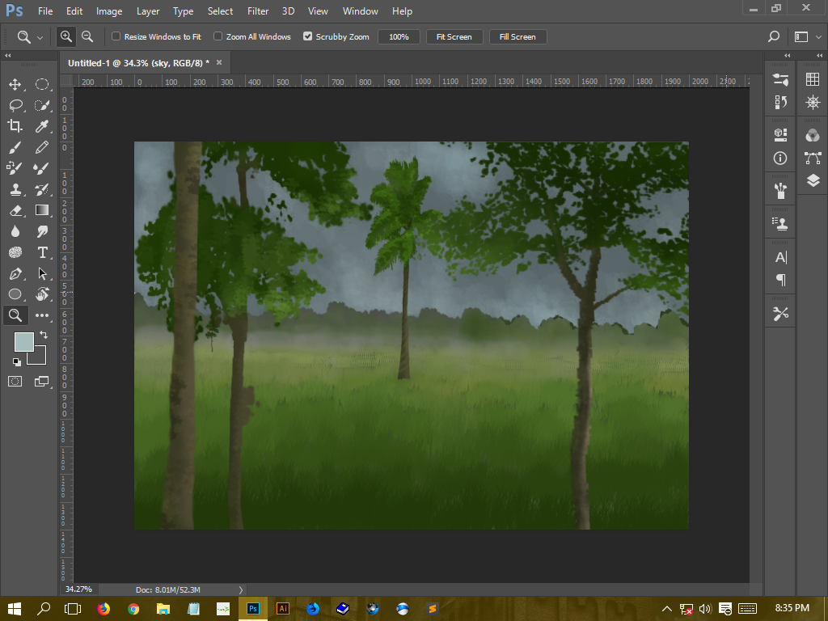828x621 pixels.
Task: Pick the Pencil tool
Action: tap(42, 147)
